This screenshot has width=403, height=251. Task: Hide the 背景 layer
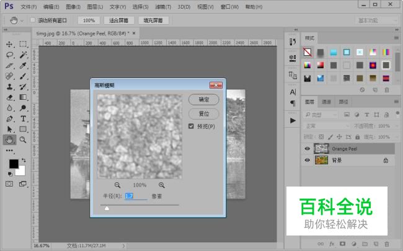coord(307,161)
